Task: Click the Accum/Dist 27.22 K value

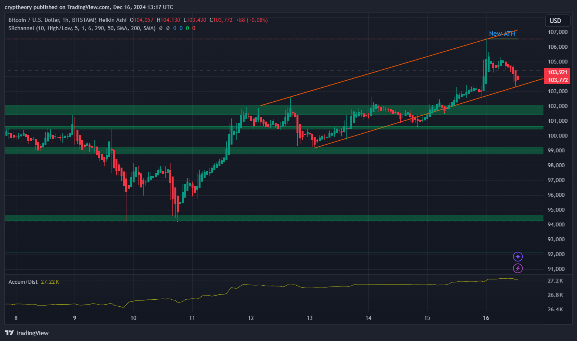Action: pos(50,282)
